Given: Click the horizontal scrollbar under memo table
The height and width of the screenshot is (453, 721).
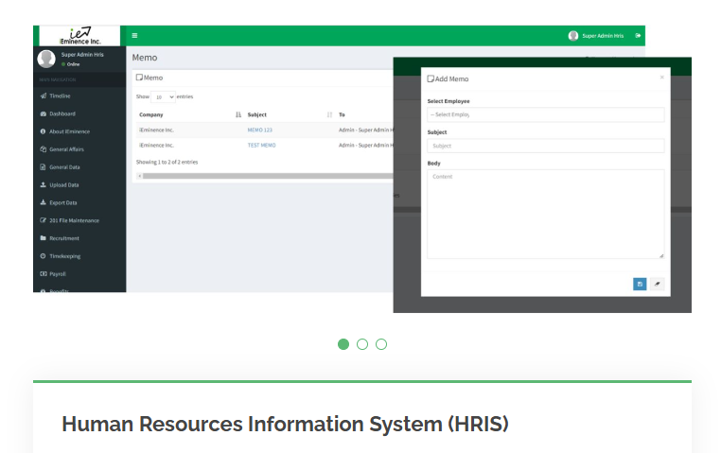Looking at the screenshot, I should point(268,176).
